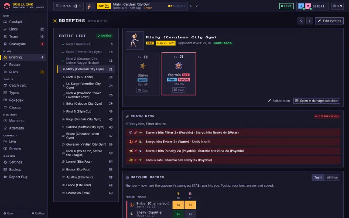Click previous battle arrow beside Edit battles

[x=301, y=21]
